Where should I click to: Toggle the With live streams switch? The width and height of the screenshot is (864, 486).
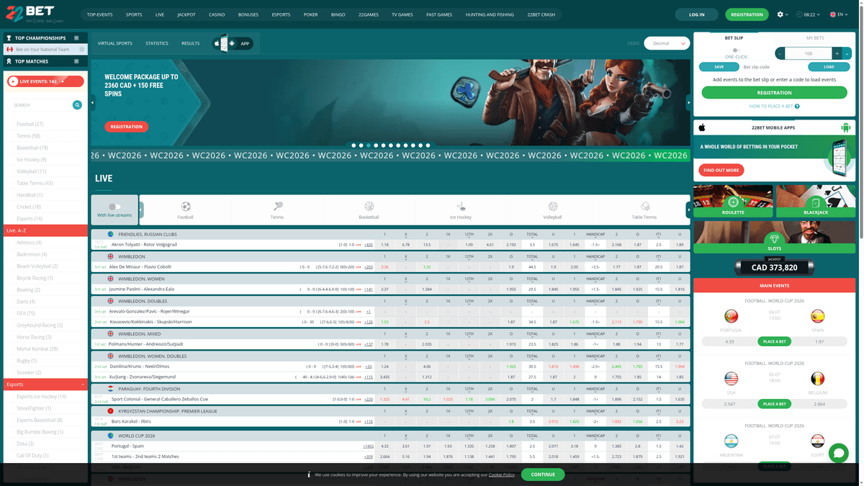(x=114, y=207)
